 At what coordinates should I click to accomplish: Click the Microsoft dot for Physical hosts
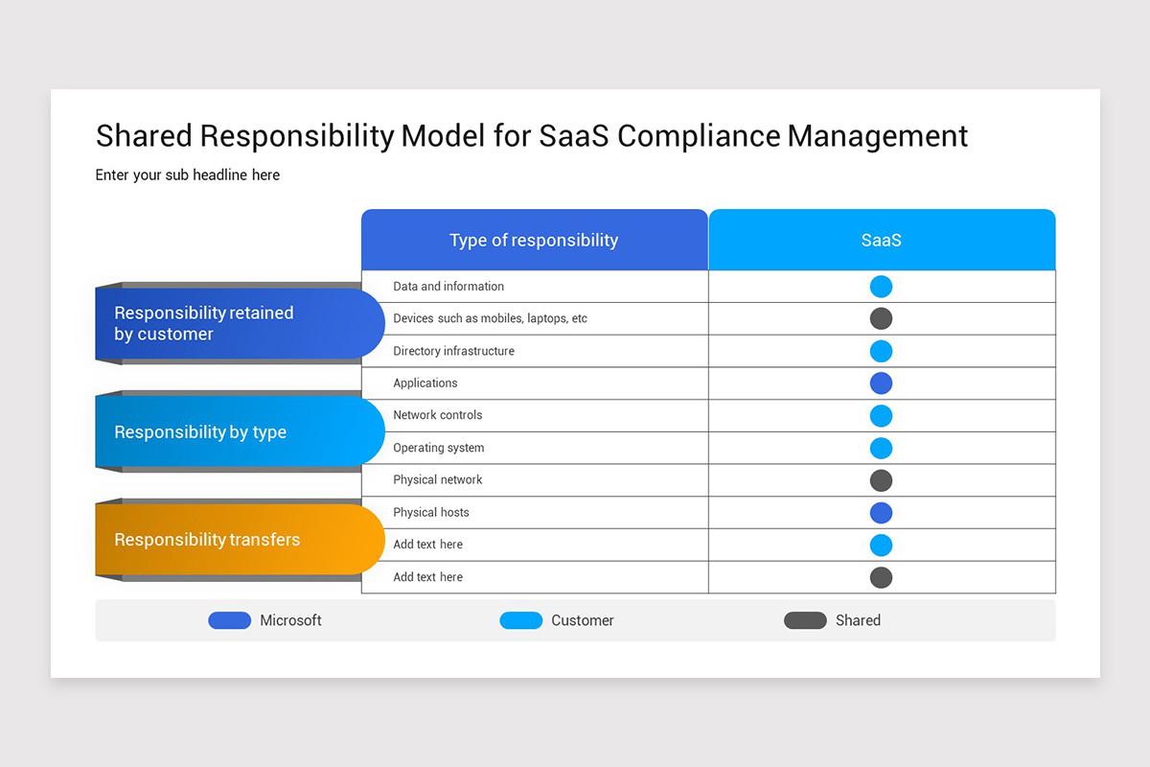coord(881,512)
